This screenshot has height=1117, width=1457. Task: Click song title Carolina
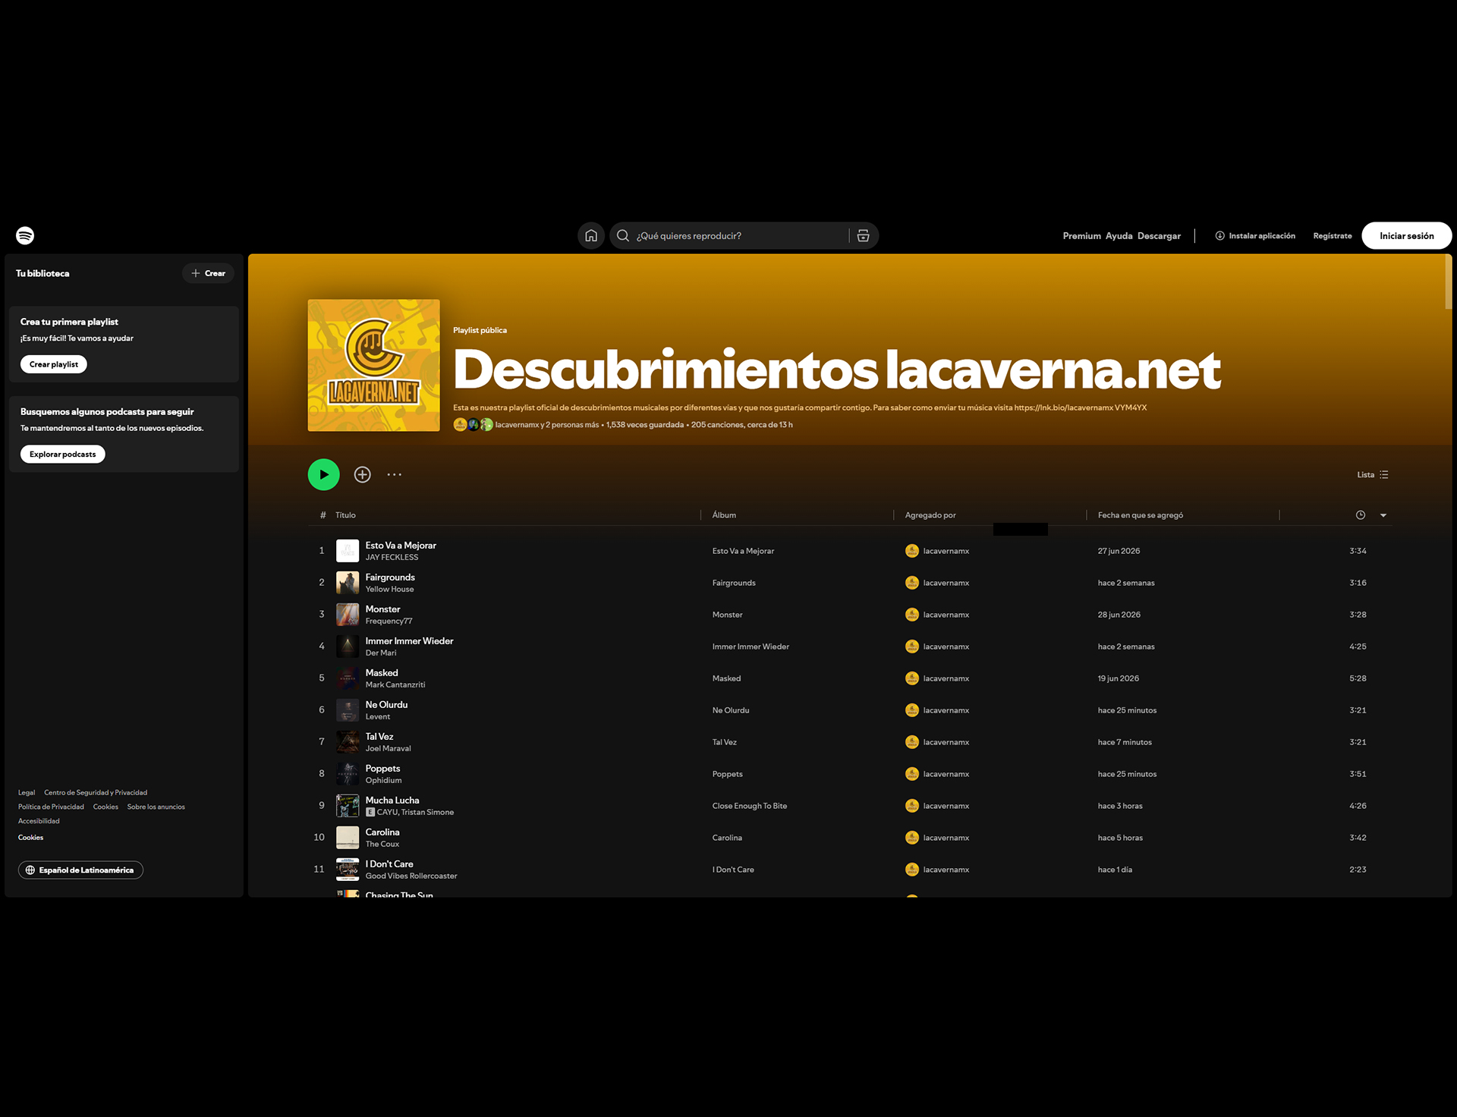tap(382, 832)
